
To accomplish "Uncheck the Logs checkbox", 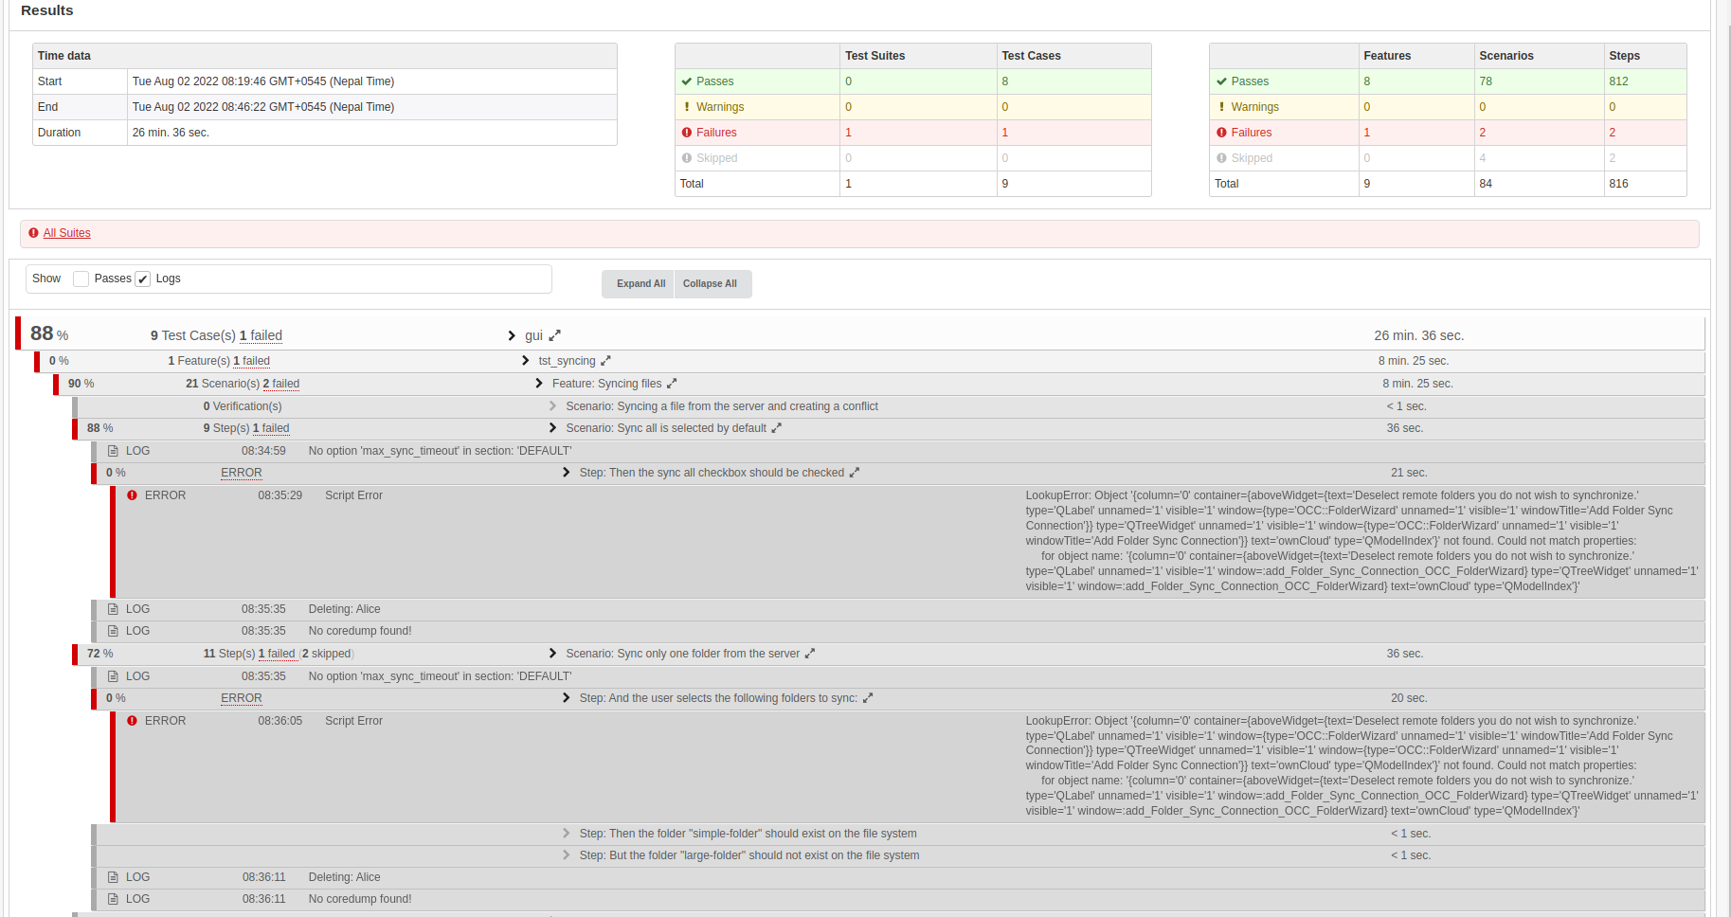I will 142,279.
